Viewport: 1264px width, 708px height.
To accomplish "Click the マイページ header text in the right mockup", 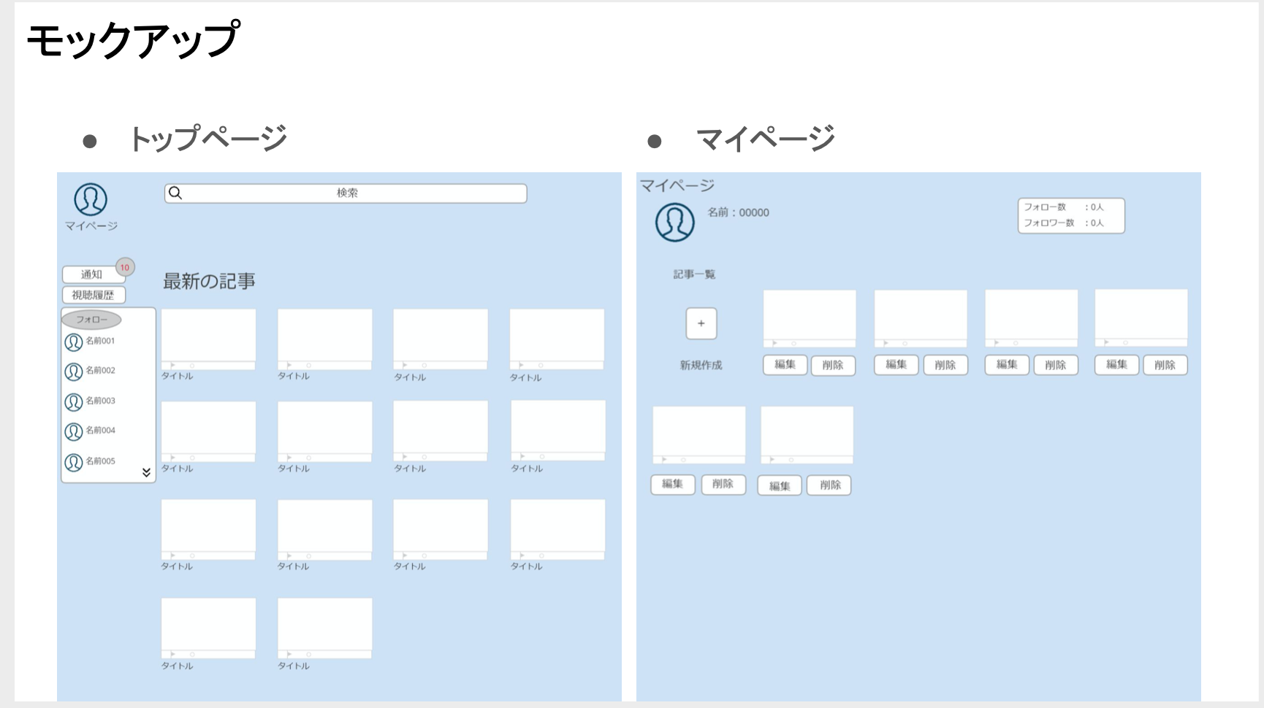I will point(677,185).
